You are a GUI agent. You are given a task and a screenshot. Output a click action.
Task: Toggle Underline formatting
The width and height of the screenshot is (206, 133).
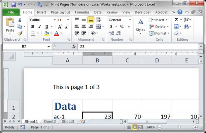click(x=47, y=27)
